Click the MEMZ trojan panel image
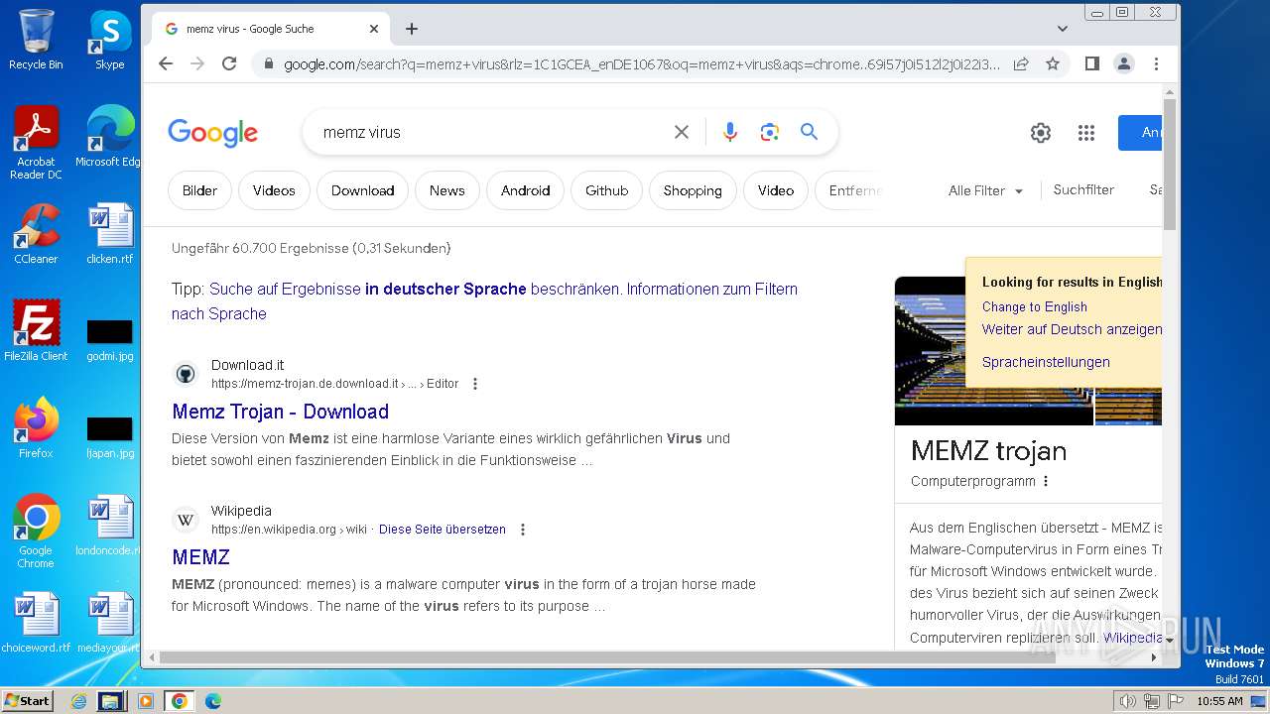Viewport: 1270px width, 714px height. click(930, 350)
